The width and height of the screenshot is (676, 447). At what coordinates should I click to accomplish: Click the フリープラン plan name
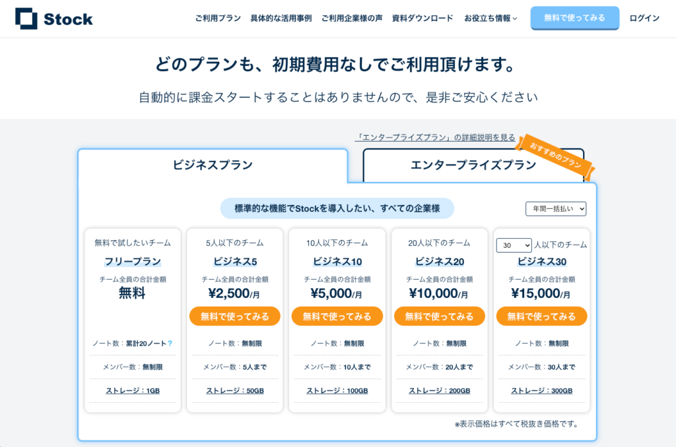133,262
